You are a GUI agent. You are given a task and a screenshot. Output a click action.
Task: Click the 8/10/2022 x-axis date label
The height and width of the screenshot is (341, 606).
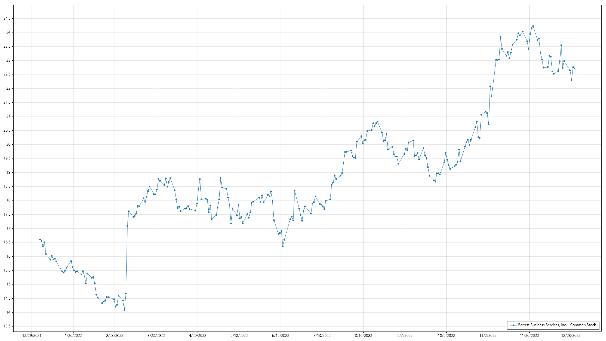click(x=363, y=336)
